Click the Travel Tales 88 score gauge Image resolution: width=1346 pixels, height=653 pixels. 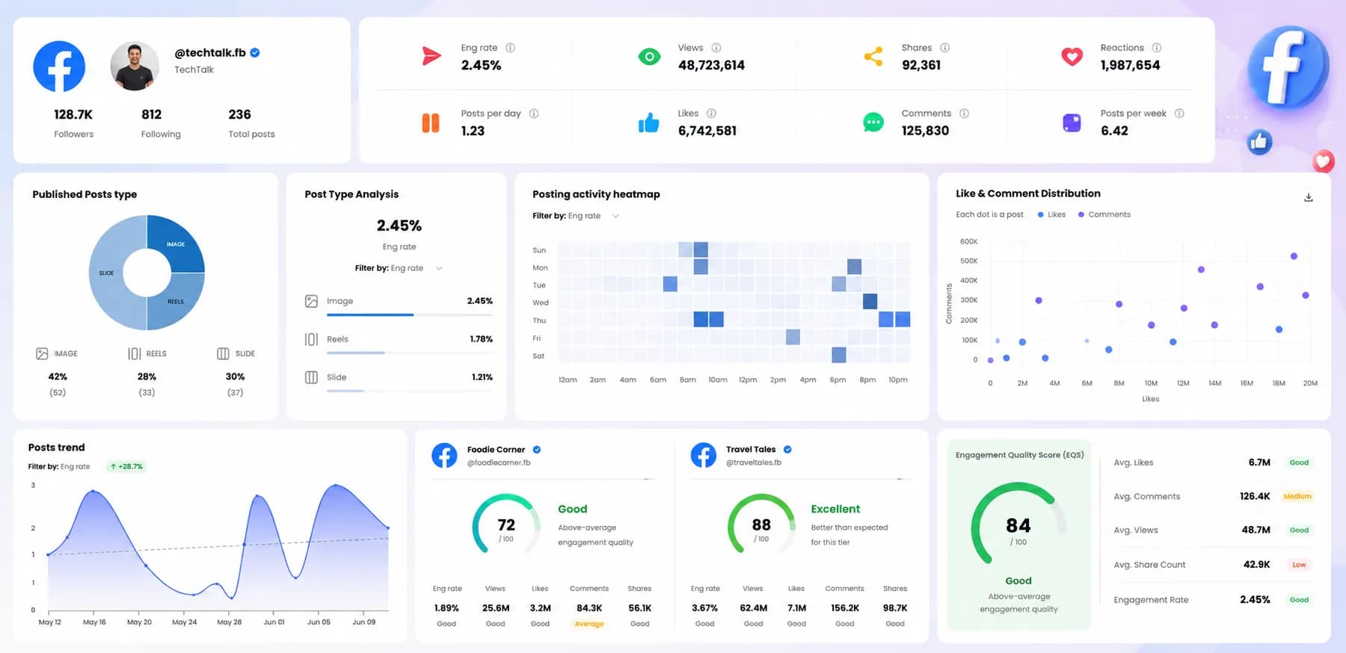click(761, 525)
